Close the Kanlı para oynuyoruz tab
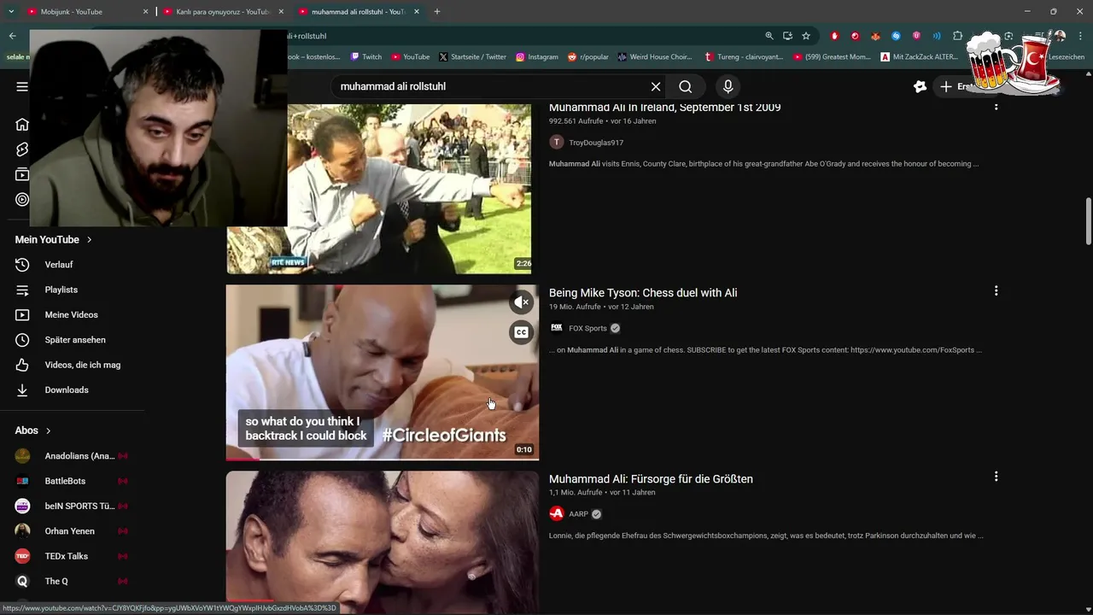 281,12
